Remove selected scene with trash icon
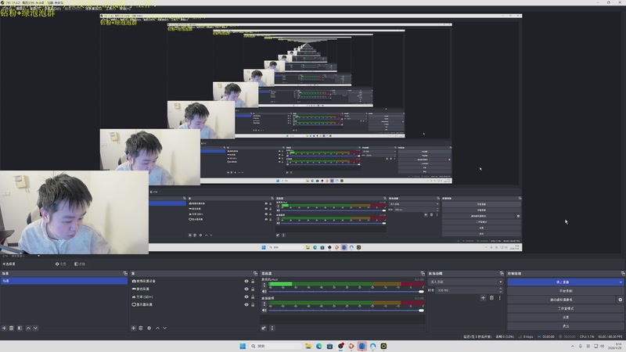The height and width of the screenshot is (352, 626). 12,328
